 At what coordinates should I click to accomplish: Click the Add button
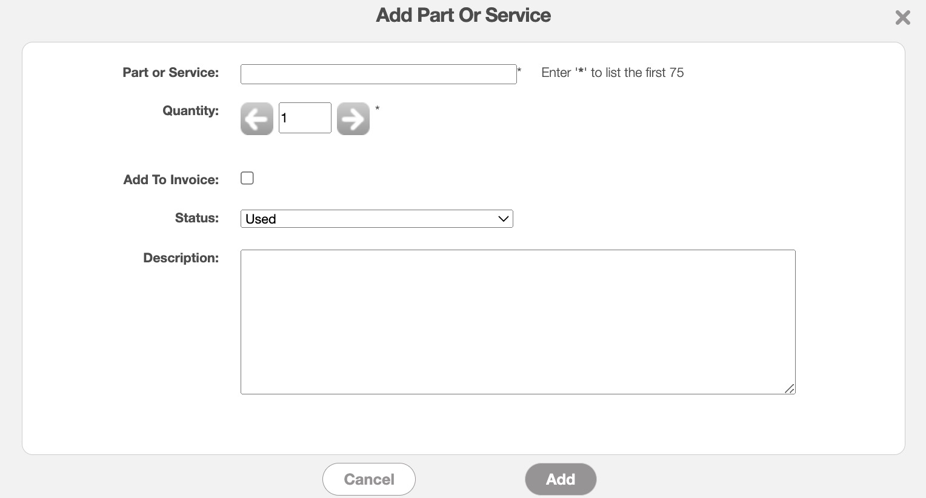pos(561,479)
